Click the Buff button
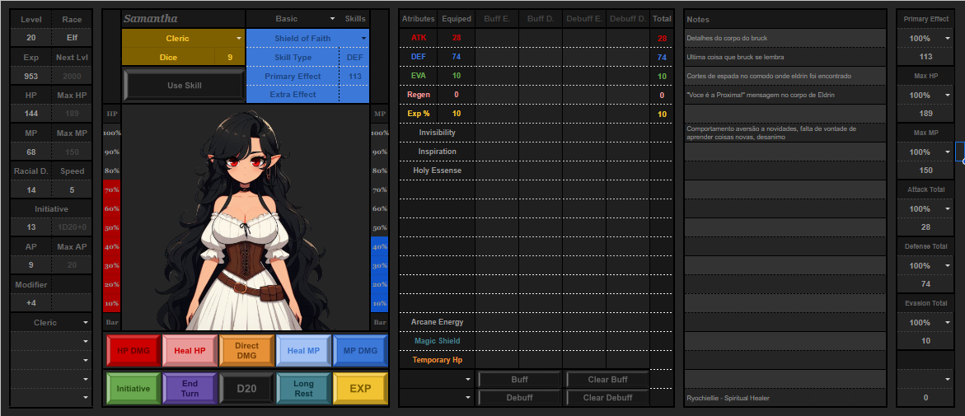 click(x=519, y=379)
